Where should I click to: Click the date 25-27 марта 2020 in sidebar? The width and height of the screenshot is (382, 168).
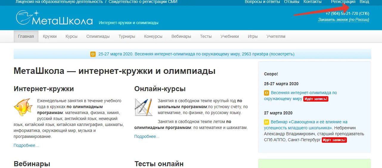[281, 84]
